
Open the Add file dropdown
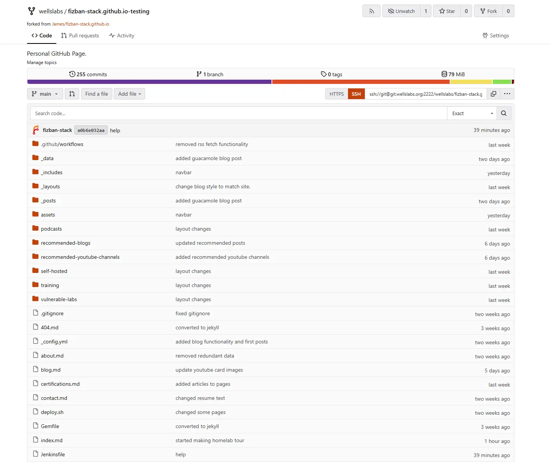point(129,94)
